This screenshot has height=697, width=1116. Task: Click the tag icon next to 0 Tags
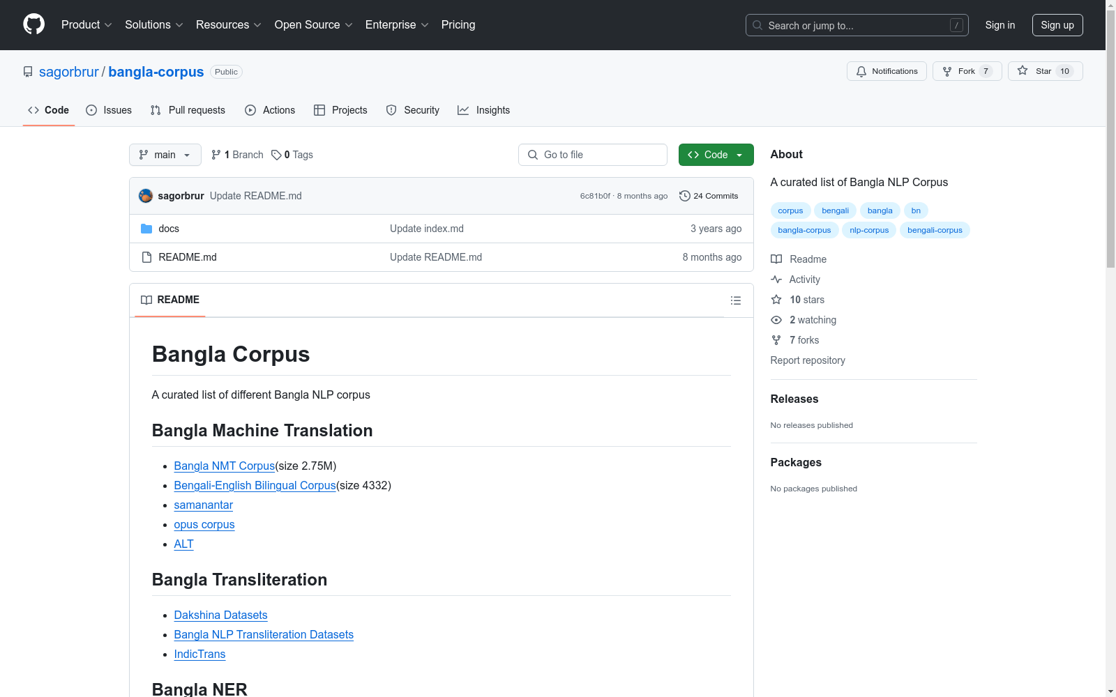(x=276, y=155)
